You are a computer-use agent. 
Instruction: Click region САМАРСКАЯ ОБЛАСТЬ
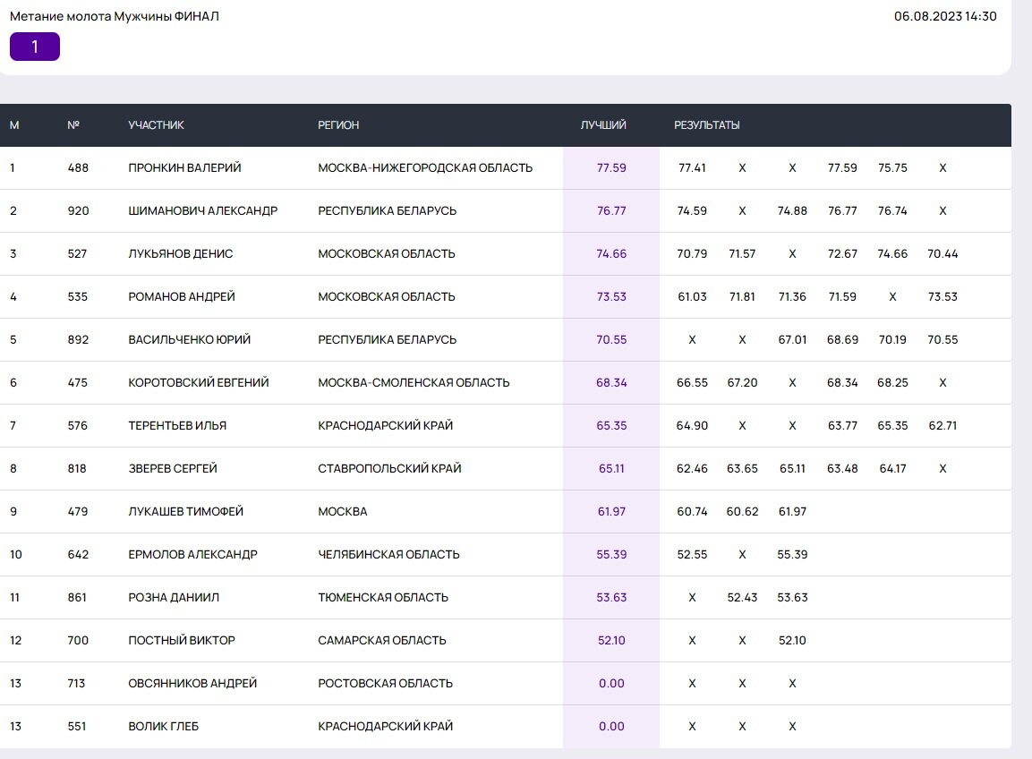[381, 640]
